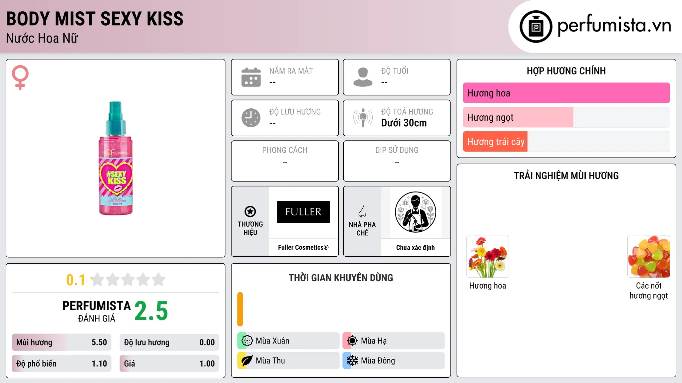682x383 pixels.
Task: Click the Chưa xác định perfumer label
Action: [415, 247]
